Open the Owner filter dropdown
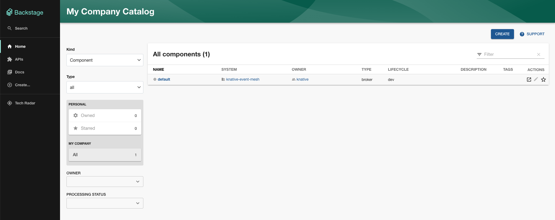 point(105,182)
